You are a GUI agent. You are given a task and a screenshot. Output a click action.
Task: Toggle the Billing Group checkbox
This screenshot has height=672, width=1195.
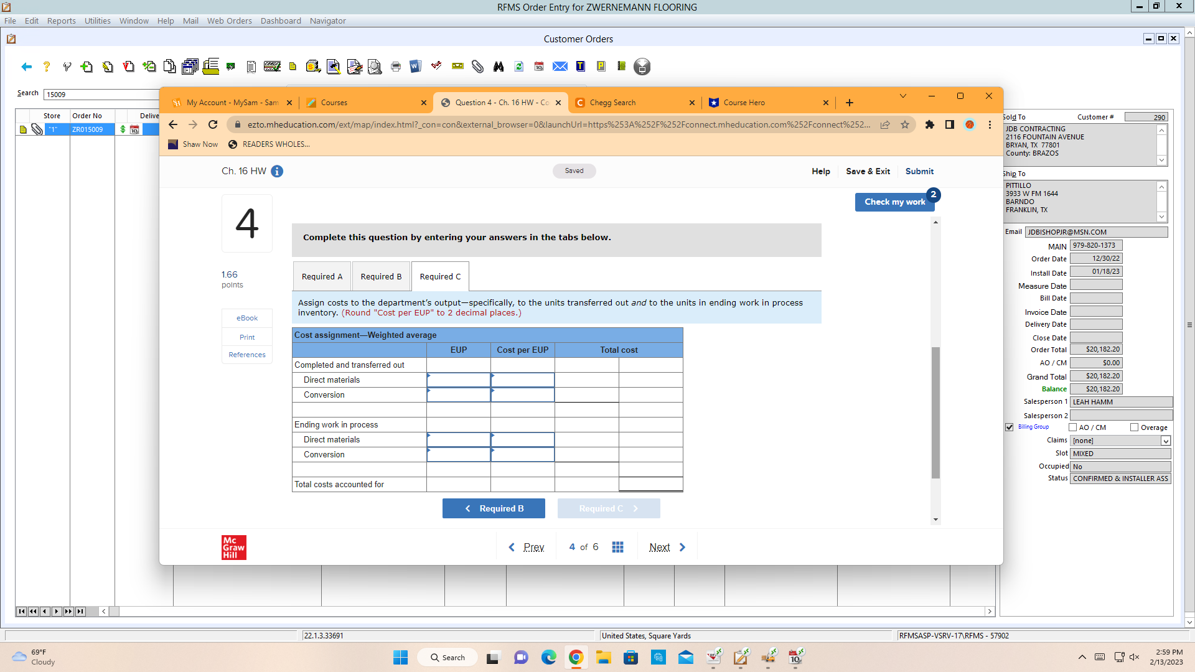pyautogui.click(x=1010, y=427)
